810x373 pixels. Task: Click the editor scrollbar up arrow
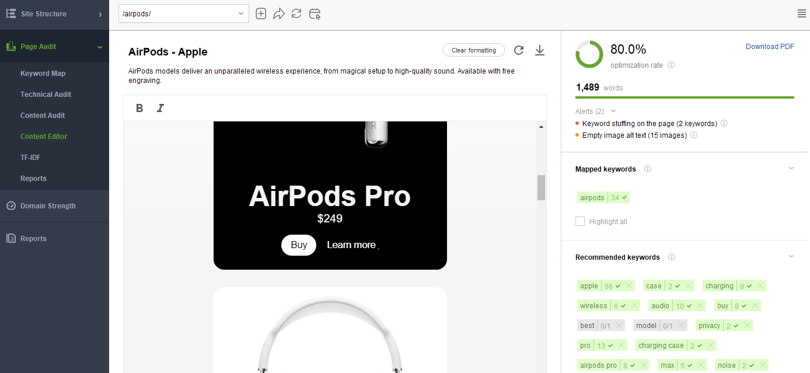[541, 127]
